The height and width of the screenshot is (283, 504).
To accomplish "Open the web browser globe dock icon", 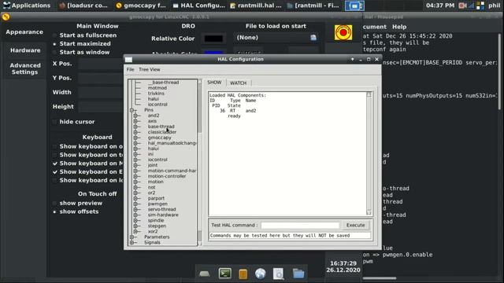I will coord(261,274).
